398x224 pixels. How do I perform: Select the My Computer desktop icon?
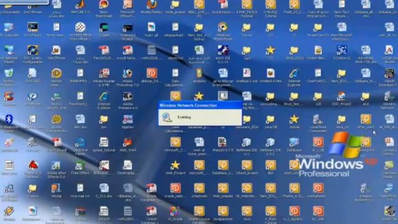pyautogui.click(x=9, y=27)
